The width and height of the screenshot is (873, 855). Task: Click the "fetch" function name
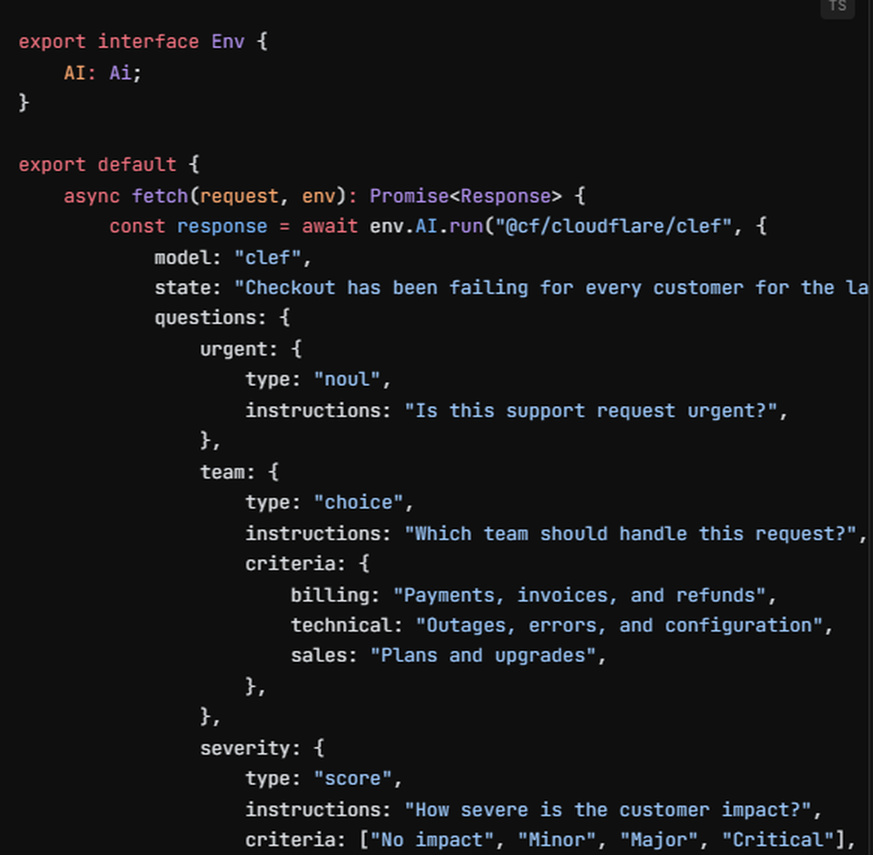[160, 197]
